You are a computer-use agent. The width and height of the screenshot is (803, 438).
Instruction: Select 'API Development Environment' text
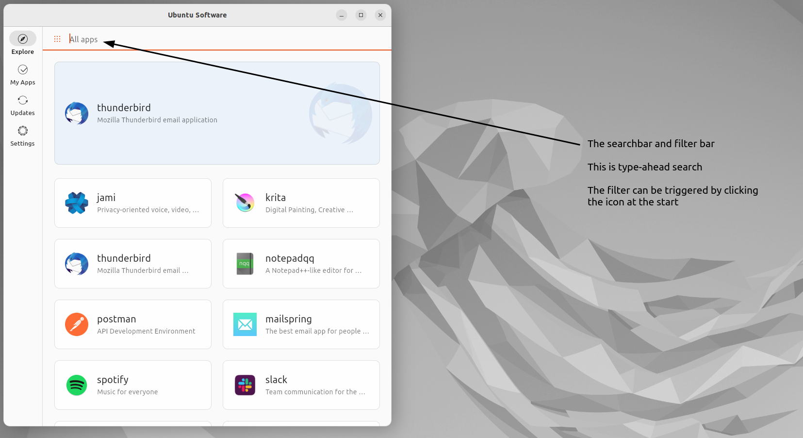click(146, 331)
